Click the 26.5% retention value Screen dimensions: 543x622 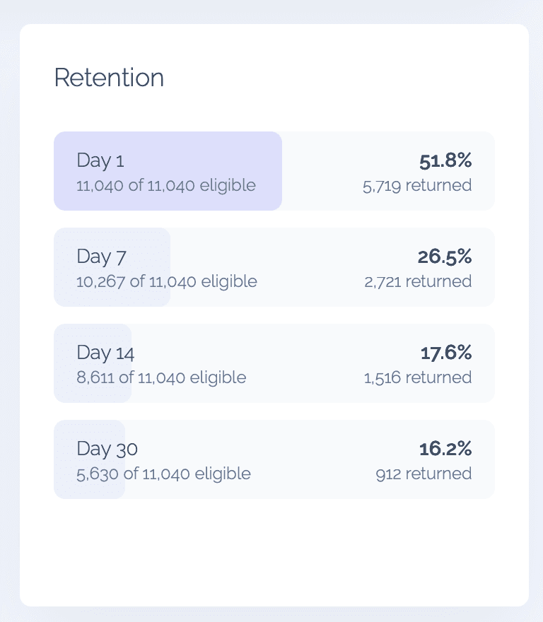(445, 257)
